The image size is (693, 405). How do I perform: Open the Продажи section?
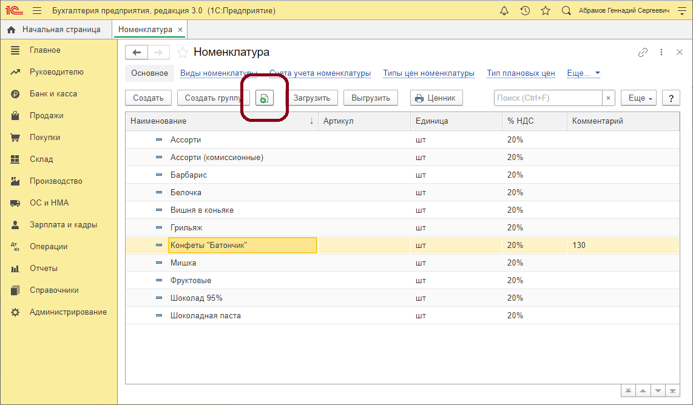[x=47, y=116]
